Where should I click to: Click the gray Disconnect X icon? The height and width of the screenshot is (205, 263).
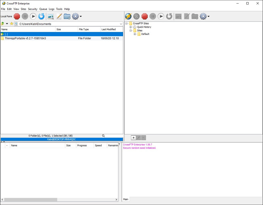(136, 16)
